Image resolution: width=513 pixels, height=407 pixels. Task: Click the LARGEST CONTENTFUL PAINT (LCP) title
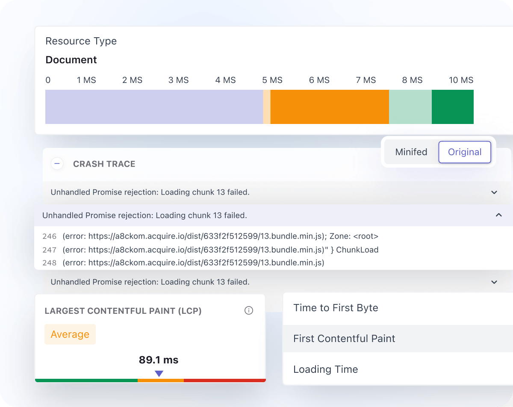click(x=123, y=311)
